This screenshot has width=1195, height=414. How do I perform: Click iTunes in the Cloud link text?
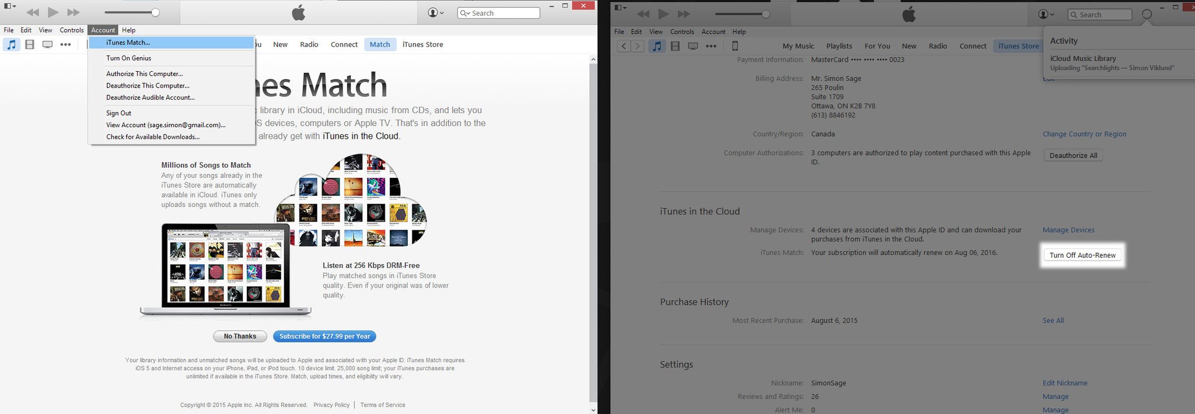point(361,136)
